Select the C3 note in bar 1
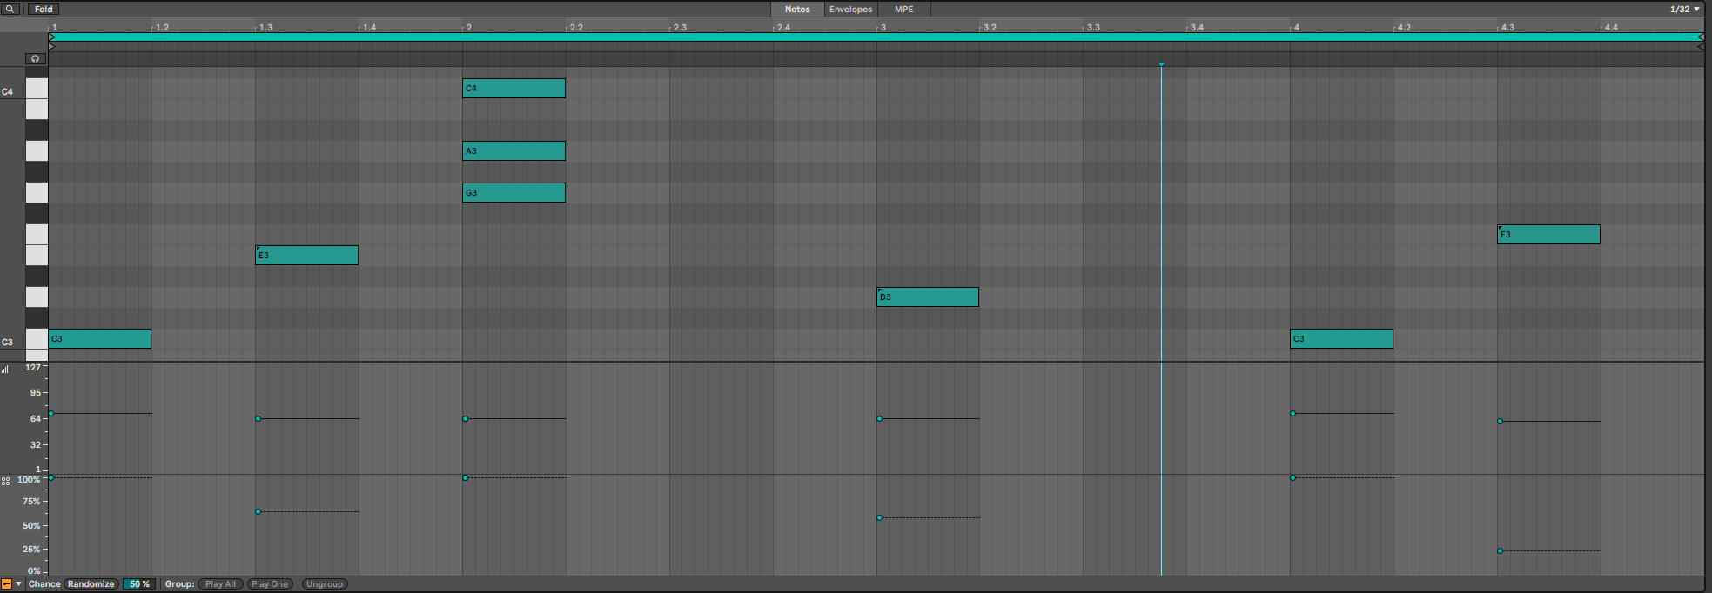Image resolution: width=1712 pixels, height=593 pixels. coord(100,339)
